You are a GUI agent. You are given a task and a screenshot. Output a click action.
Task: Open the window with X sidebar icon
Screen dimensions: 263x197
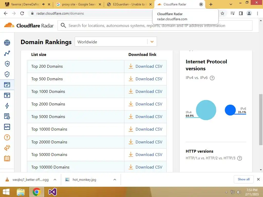pyautogui.click(x=7, y=95)
